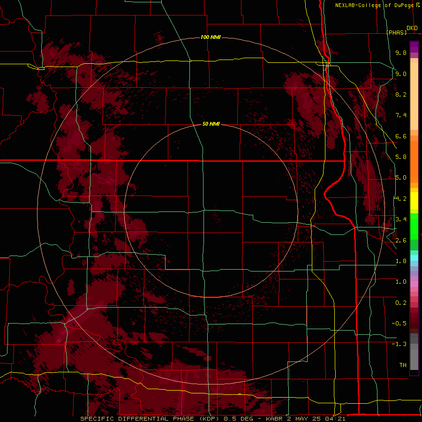The width and height of the screenshot is (422, 422).
Task: Click the cyan segment of the color bar
Action: 414,257
